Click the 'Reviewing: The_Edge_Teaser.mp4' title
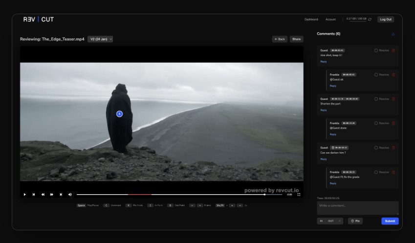Image resolution: width=415 pixels, height=243 pixels. coord(52,39)
